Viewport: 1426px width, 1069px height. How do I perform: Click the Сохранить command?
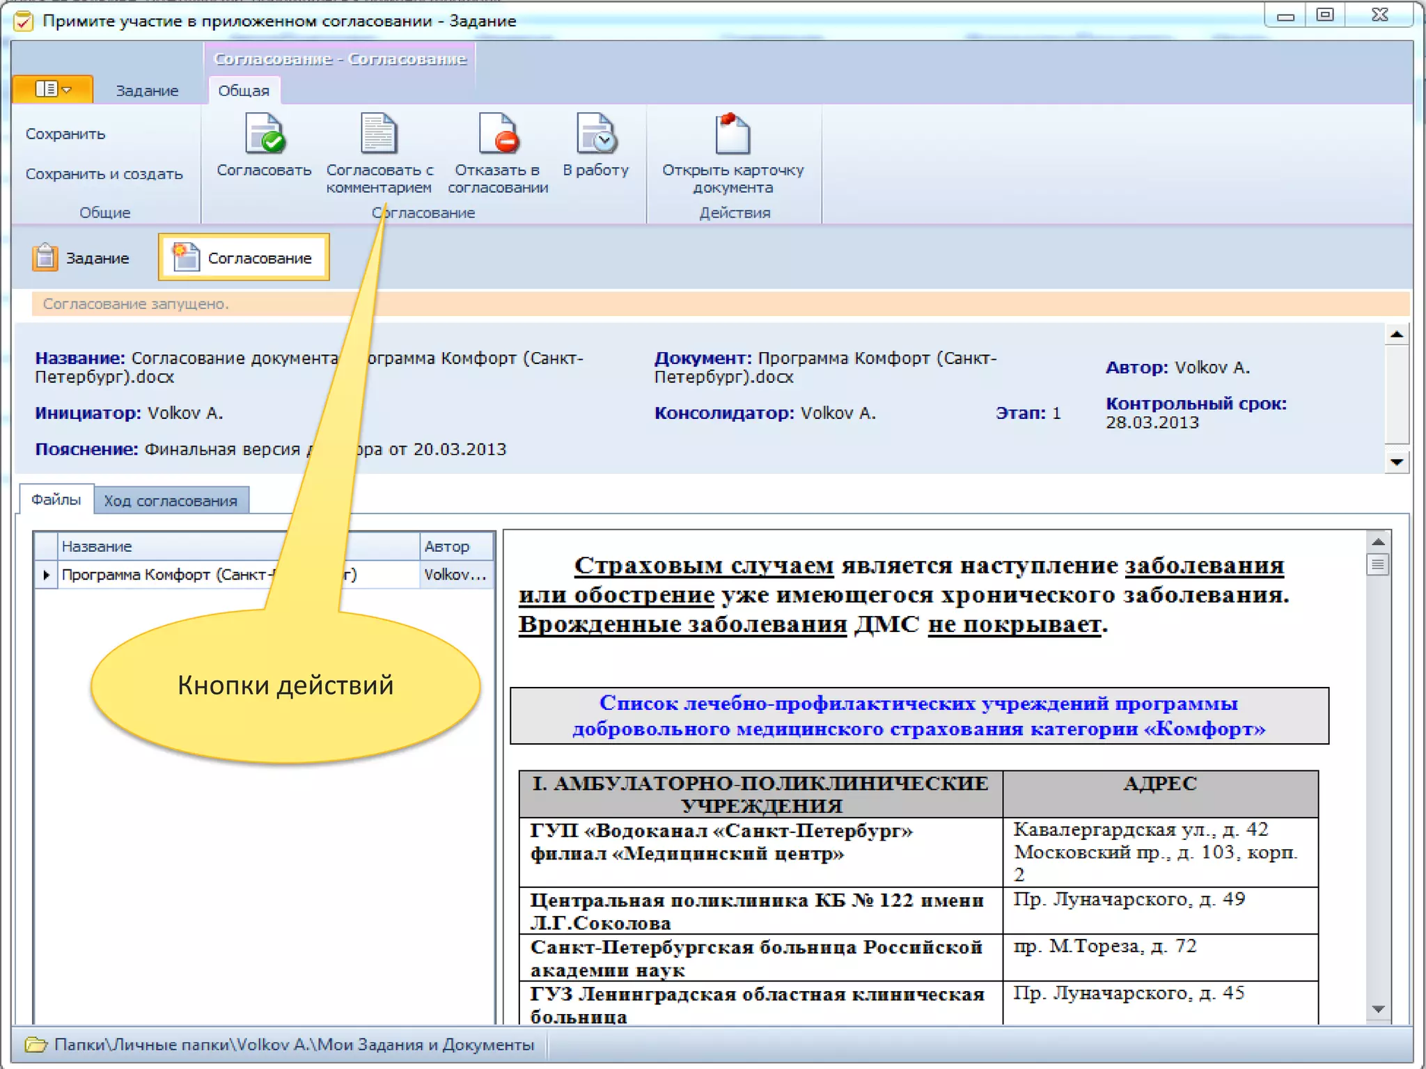65,134
